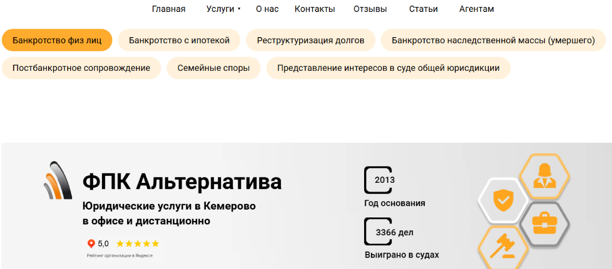The height and width of the screenshot is (269, 612).
Task: Click the shield checkmark hexagon icon
Action: [503, 200]
